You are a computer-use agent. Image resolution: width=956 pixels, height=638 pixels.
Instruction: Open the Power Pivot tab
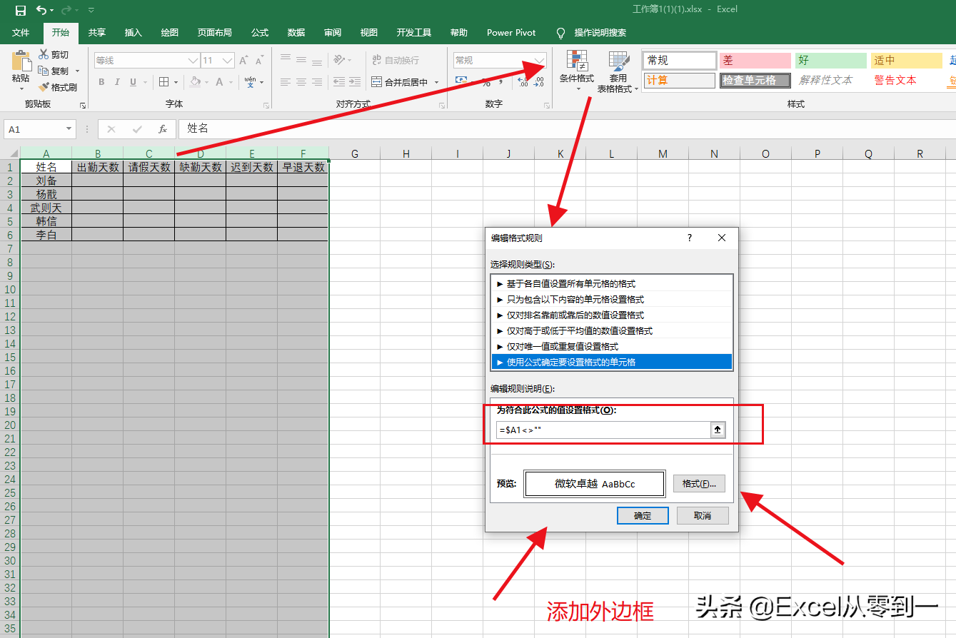[511, 33]
